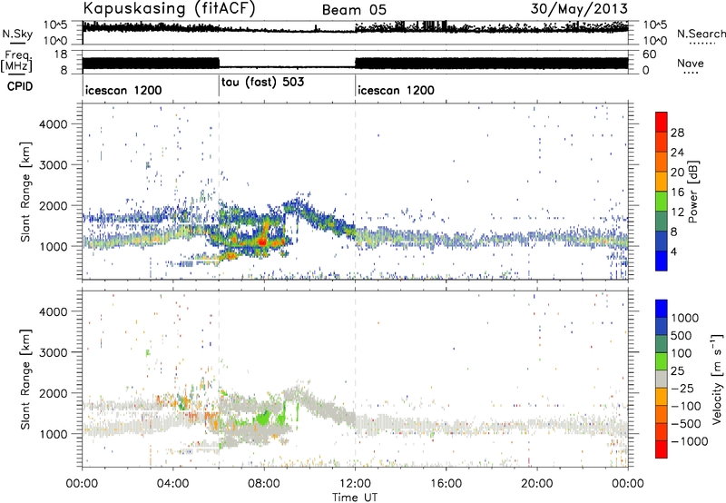Select the -1000 value on velocity colorbar
The image size is (726, 503).
(x=690, y=441)
